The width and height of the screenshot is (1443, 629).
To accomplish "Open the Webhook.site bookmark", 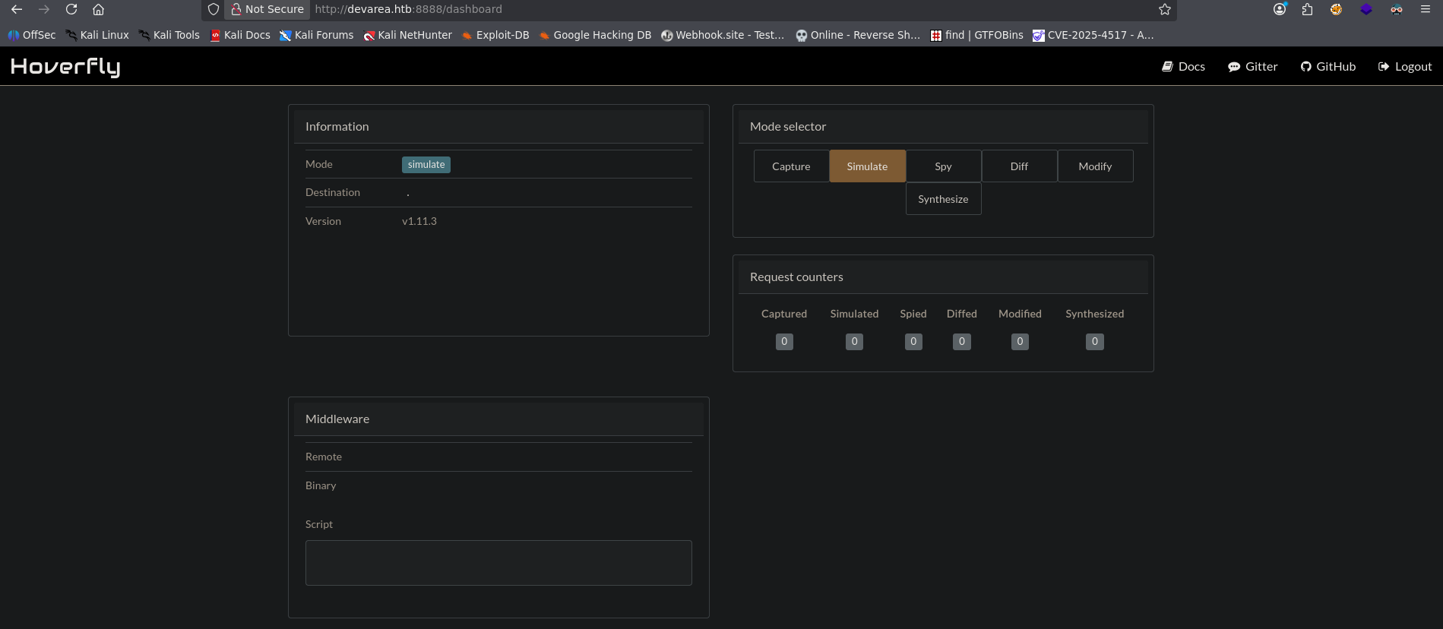I will [723, 35].
